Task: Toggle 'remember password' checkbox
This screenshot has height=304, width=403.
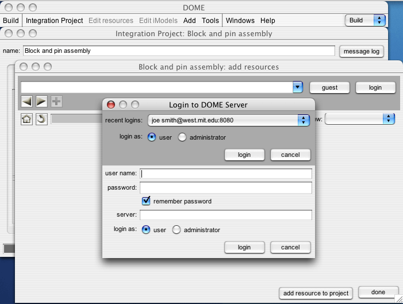Action: (x=146, y=201)
